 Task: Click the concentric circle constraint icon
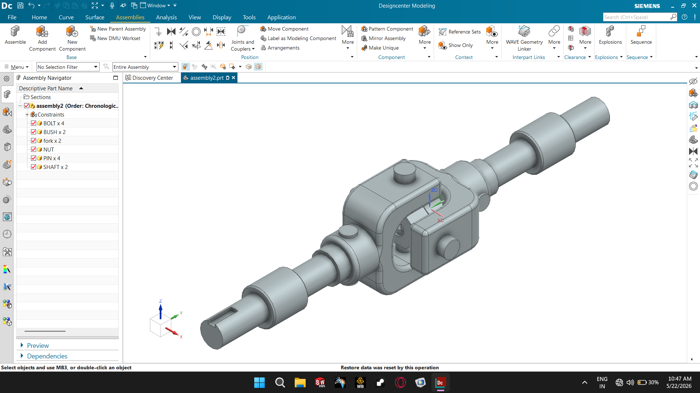point(196,32)
